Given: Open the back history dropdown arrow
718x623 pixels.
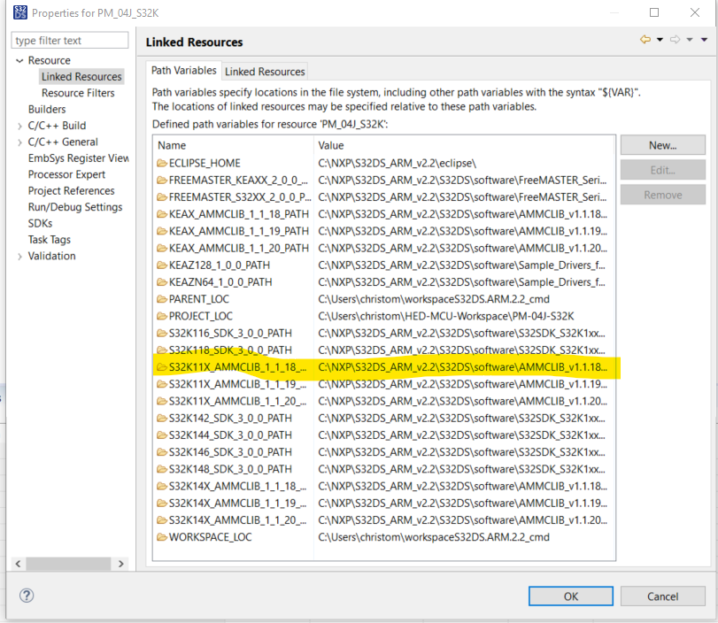Looking at the screenshot, I should (660, 40).
